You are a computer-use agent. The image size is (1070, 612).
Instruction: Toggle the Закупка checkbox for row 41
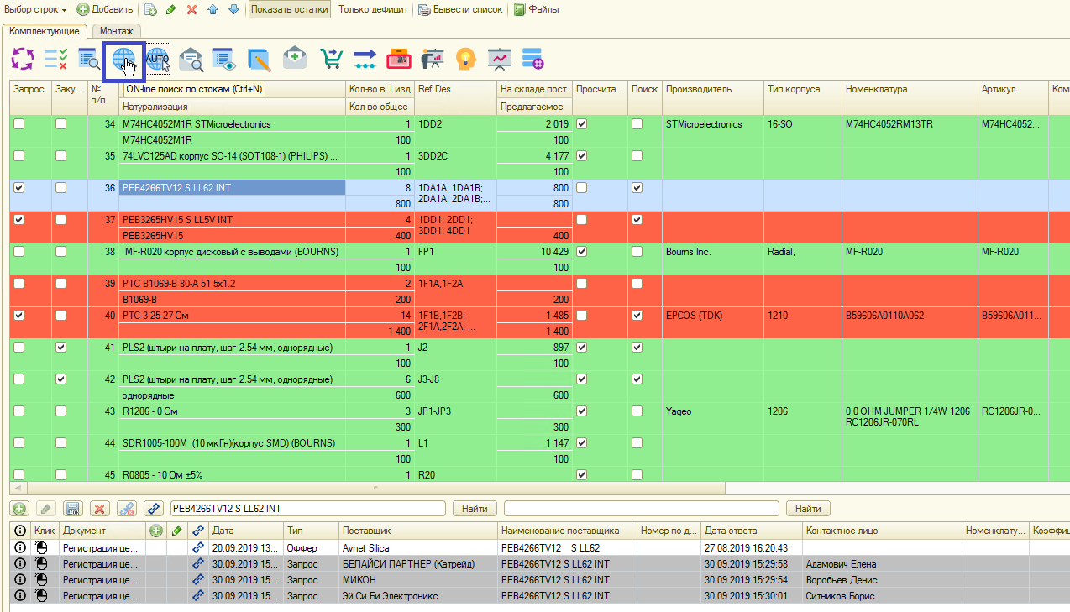point(60,348)
